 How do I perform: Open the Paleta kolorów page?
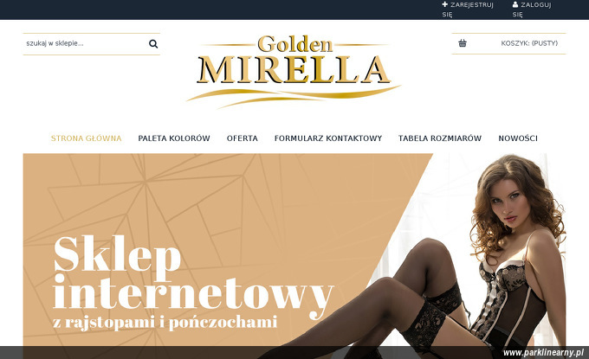coord(174,138)
